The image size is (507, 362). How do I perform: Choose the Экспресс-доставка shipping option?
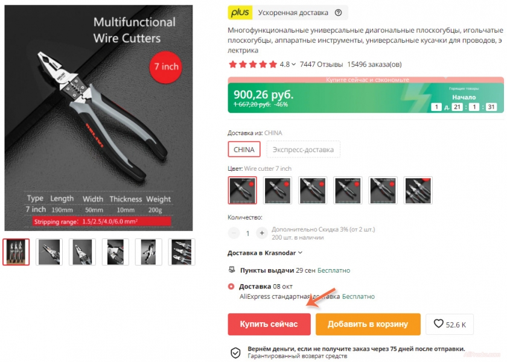point(303,150)
